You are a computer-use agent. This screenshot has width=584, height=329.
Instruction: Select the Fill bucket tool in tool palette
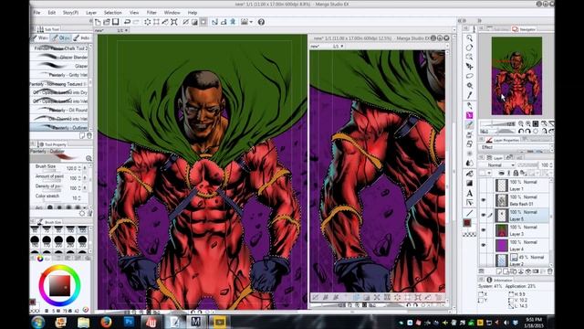(469, 174)
